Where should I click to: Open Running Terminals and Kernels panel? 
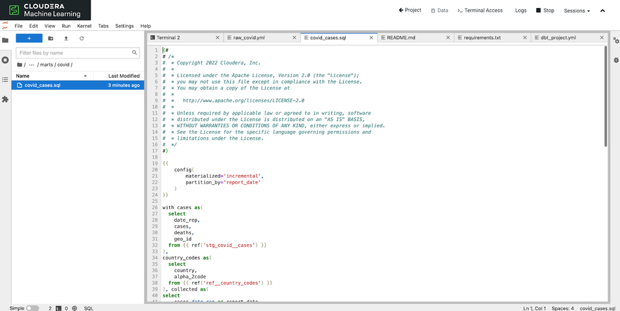6,60
